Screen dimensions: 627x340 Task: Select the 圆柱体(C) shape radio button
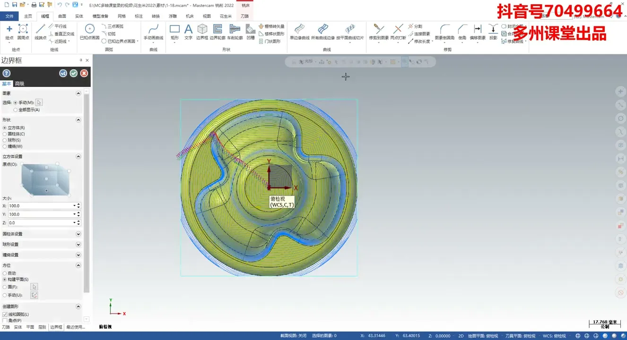[x=5, y=134]
